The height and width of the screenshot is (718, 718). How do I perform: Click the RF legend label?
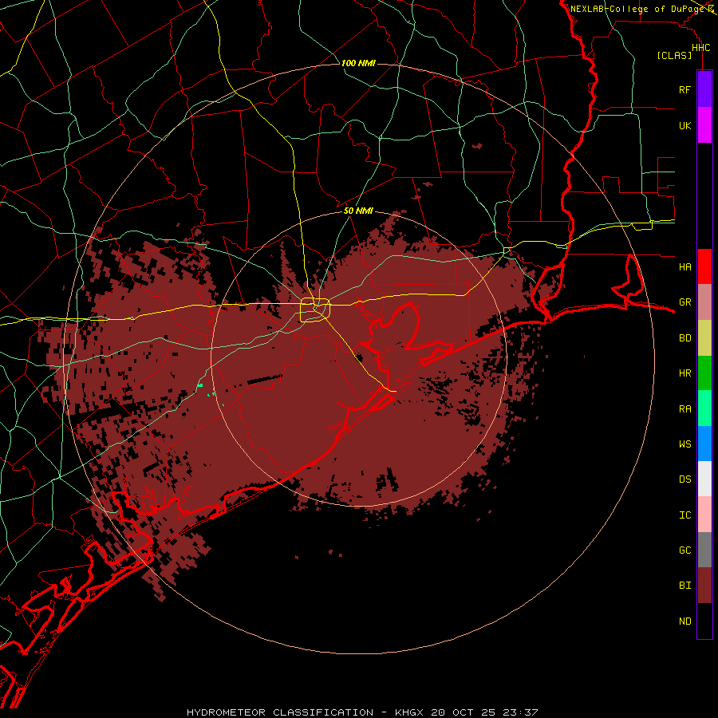685,89
